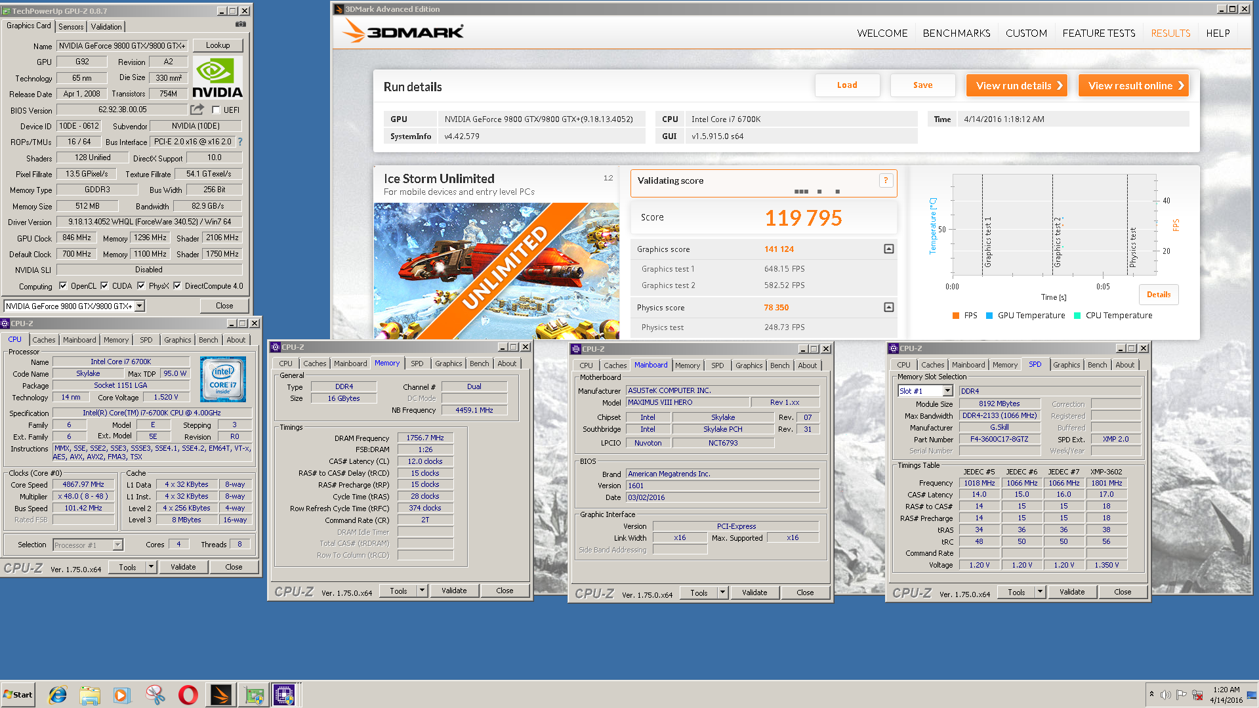This screenshot has height=708, width=1259.
Task: Click title bar icon of CPU-Z Mainboard window
Action: point(576,349)
